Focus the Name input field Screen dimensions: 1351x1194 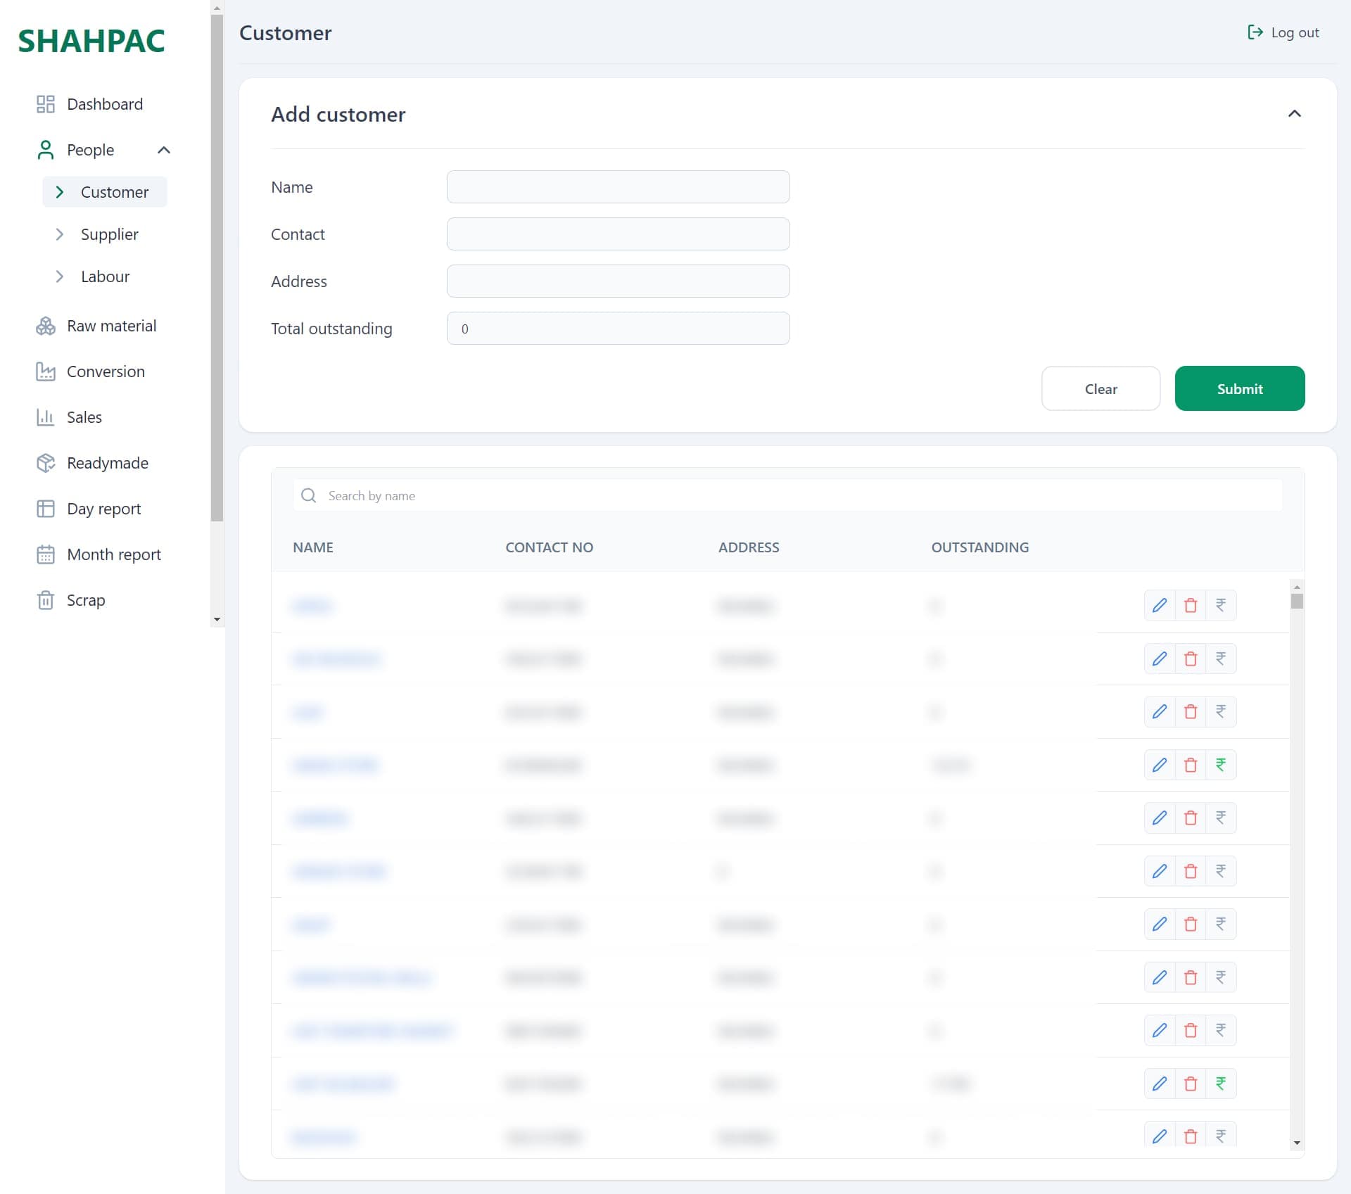tap(618, 187)
